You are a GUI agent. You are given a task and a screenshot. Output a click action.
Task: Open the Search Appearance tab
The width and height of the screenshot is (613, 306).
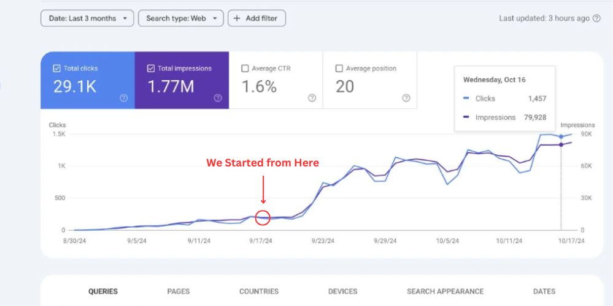(445, 291)
